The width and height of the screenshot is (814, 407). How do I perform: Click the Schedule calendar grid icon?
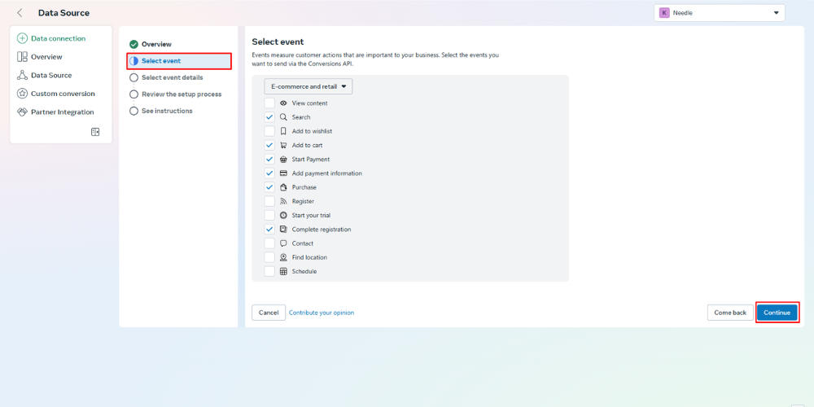point(283,272)
